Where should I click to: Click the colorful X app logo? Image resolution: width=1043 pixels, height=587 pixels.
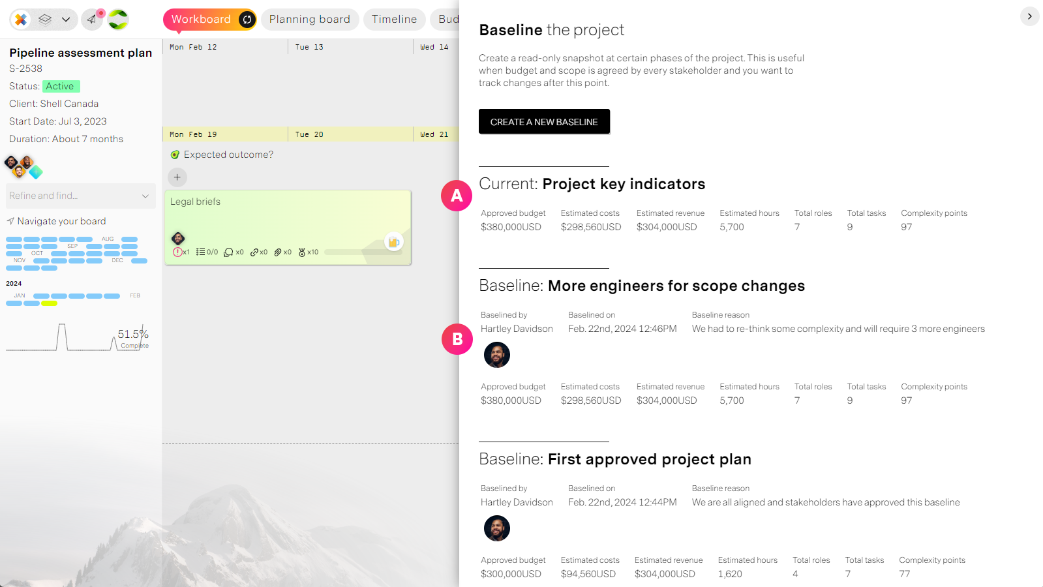pos(21,20)
